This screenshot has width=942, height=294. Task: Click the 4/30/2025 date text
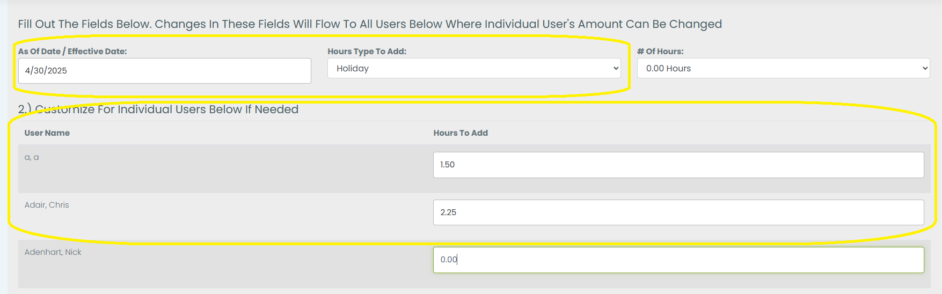(46, 71)
